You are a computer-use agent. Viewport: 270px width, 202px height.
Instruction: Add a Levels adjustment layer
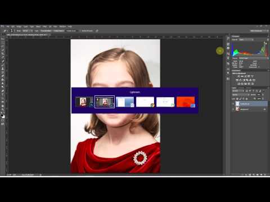tap(242, 76)
